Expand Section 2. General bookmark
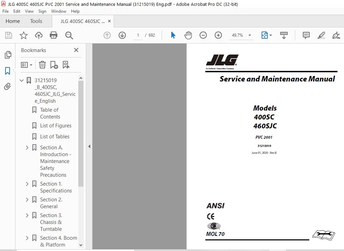This screenshot has width=344, height=251. [x=27, y=200]
